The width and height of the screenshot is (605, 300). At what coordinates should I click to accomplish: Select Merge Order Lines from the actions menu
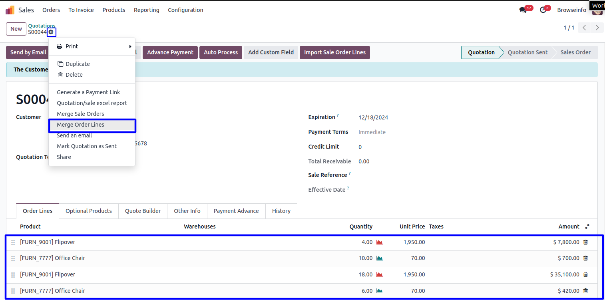coord(81,125)
